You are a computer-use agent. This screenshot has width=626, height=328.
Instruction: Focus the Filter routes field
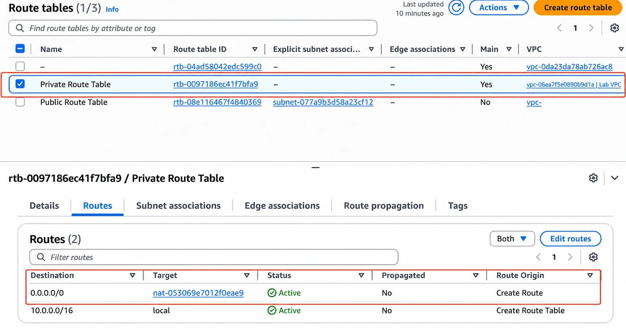coord(214,257)
